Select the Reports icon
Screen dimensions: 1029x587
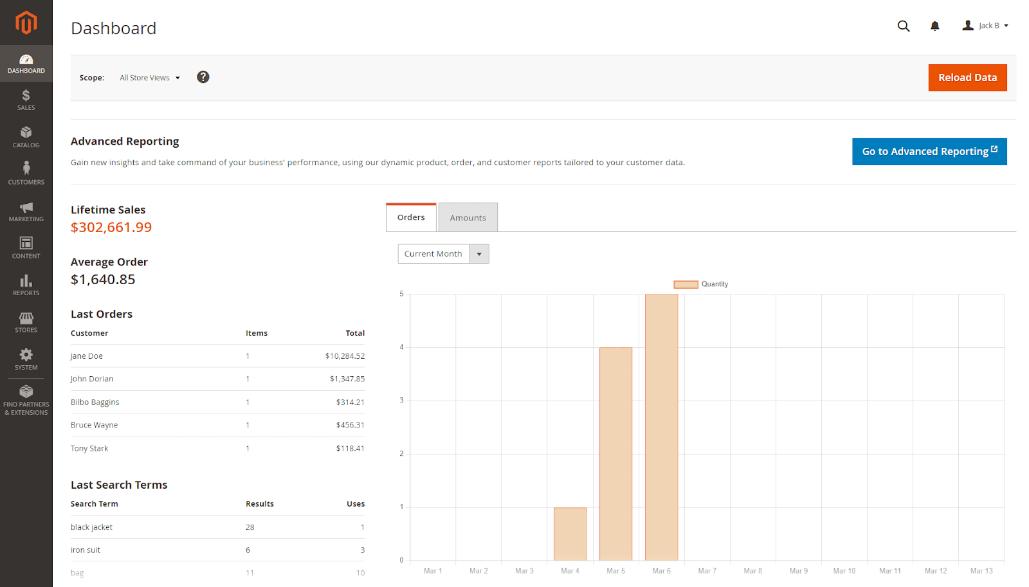pyautogui.click(x=26, y=284)
